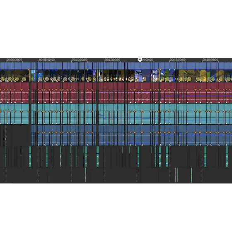Viewport: 232px width, 232px height.
Task: Select the widest green clip on the bottom track
Action: (x=191, y=175)
